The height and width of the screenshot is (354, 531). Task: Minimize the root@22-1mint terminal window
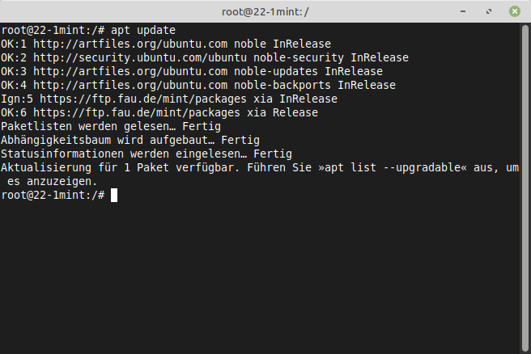pyautogui.click(x=463, y=11)
